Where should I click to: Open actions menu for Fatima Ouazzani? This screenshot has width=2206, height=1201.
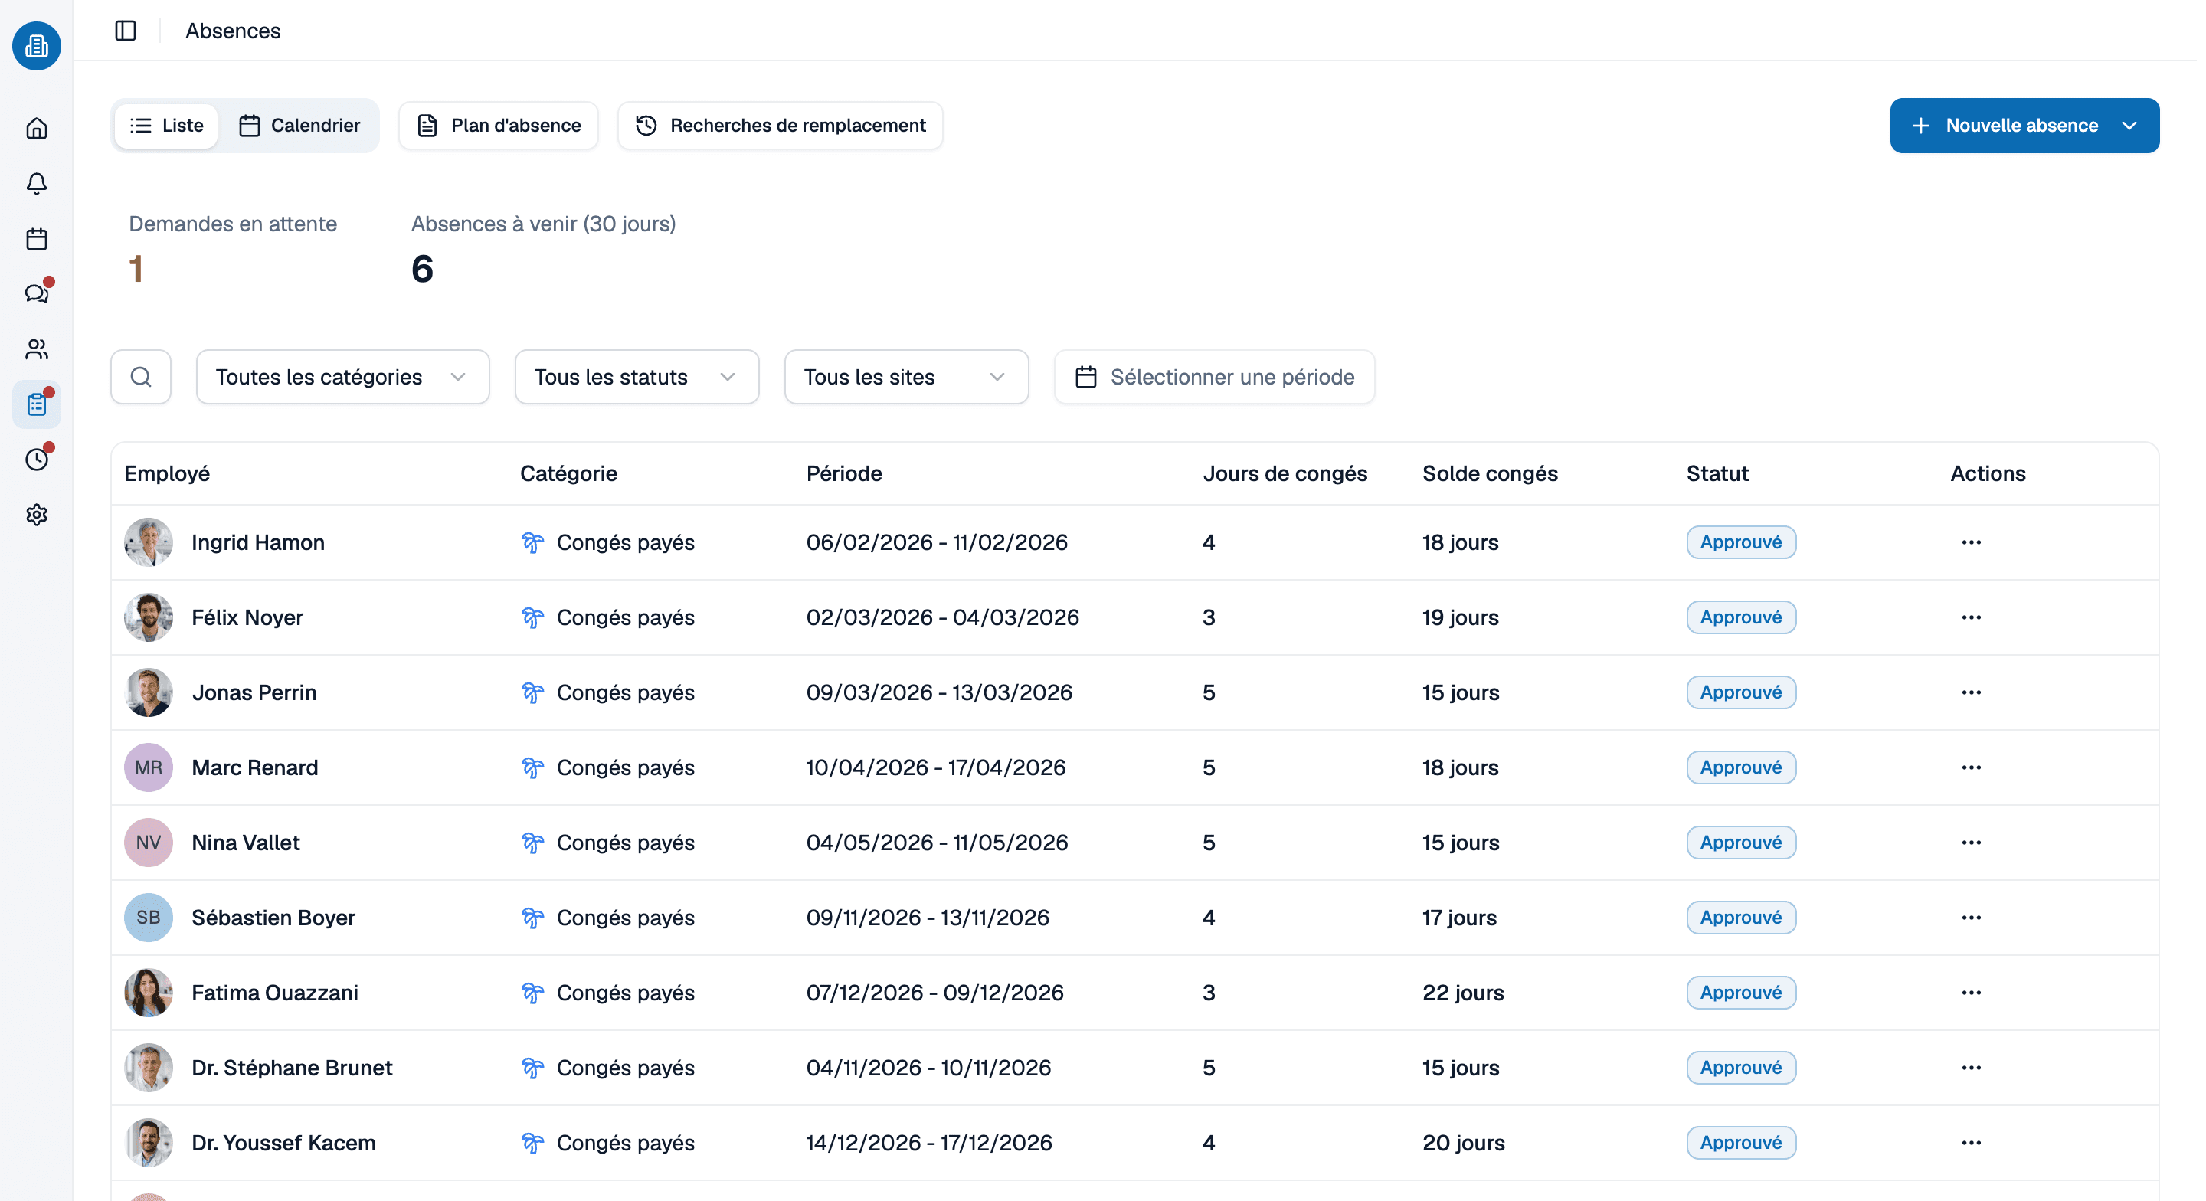pos(1972,993)
